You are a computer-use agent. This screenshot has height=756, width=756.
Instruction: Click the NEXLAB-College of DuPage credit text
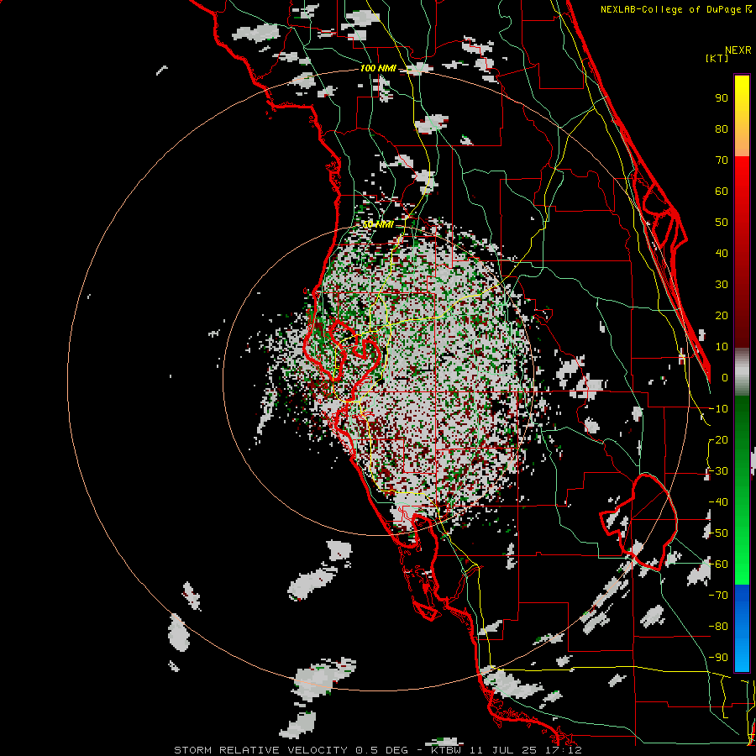pyautogui.click(x=672, y=9)
